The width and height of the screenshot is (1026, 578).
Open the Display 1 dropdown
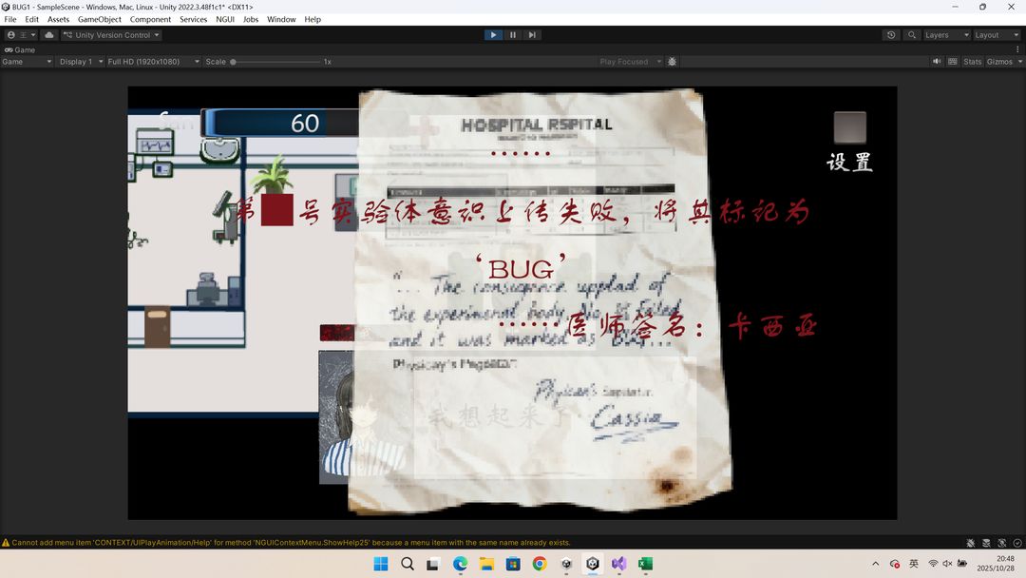(81, 62)
